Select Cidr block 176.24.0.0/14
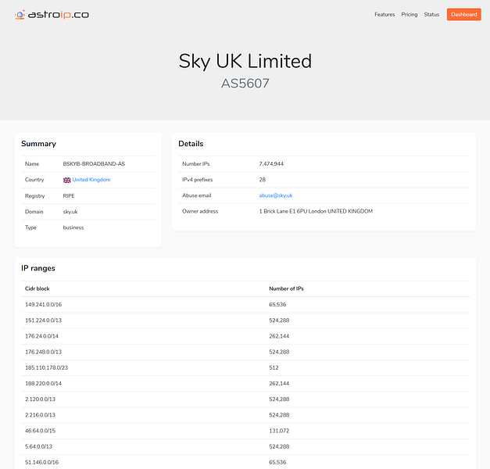 41,336
